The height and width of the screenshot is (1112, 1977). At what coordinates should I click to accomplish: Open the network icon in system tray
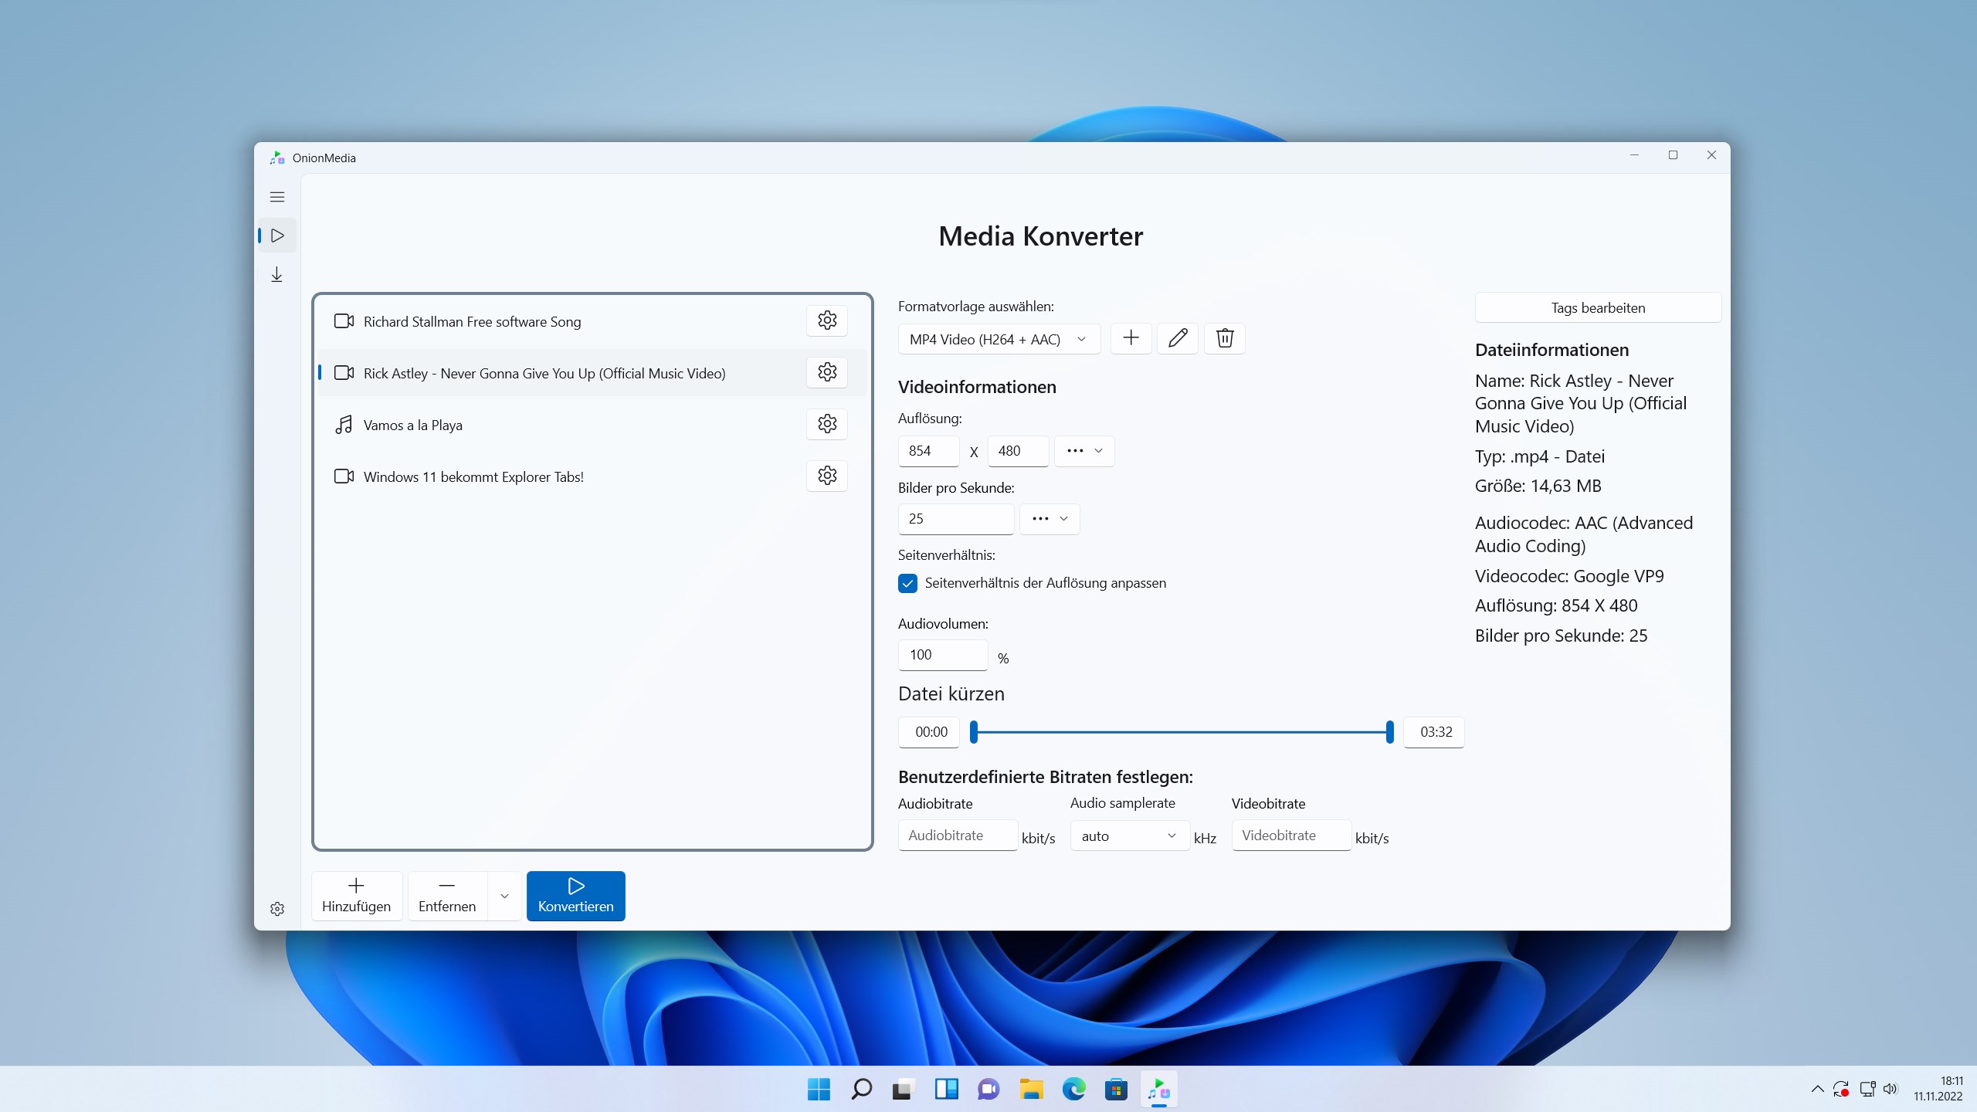pyautogui.click(x=1867, y=1090)
